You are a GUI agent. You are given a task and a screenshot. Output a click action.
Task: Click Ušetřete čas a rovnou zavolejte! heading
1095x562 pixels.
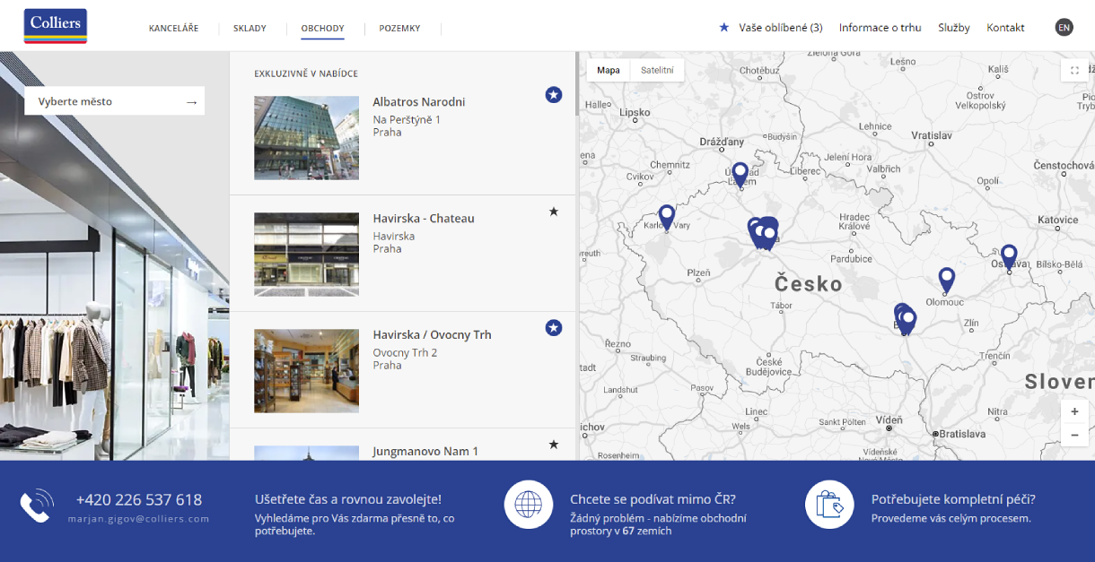click(348, 499)
